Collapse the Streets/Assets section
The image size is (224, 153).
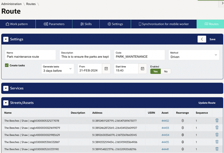(6, 103)
